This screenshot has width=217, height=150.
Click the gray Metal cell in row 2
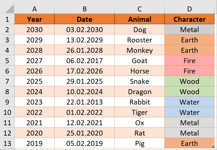point(190,29)
